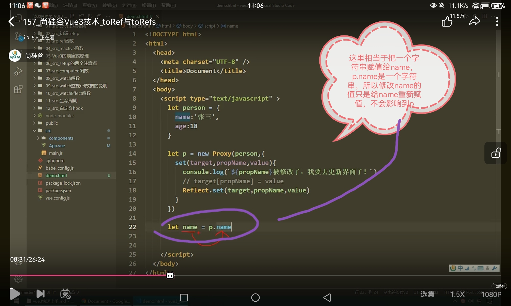
Task: Tap Android recent apps square button
Action: coord(184,297)
